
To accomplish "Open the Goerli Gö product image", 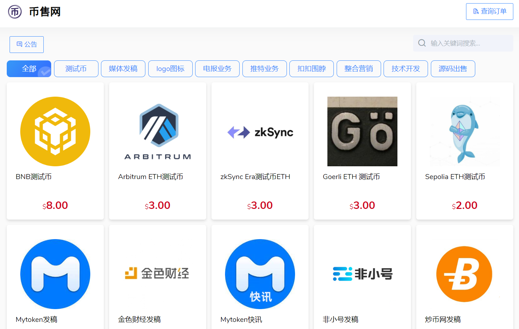I will [362, 131].
